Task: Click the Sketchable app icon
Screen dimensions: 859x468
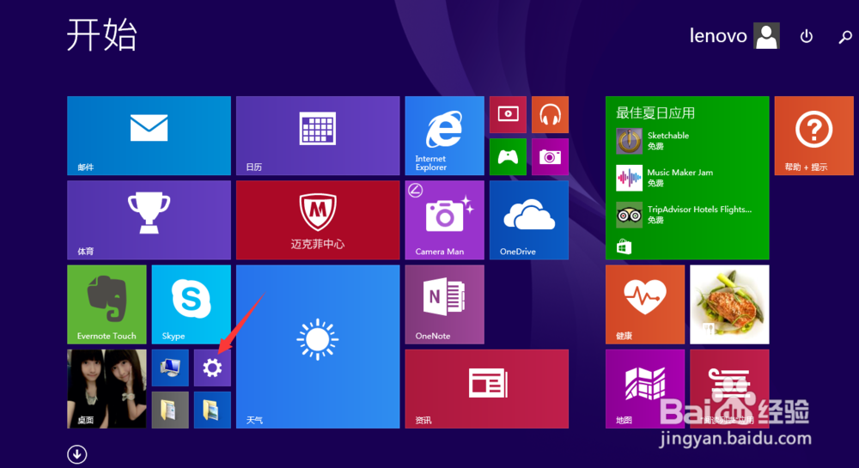Action: (x=629, y=141)
